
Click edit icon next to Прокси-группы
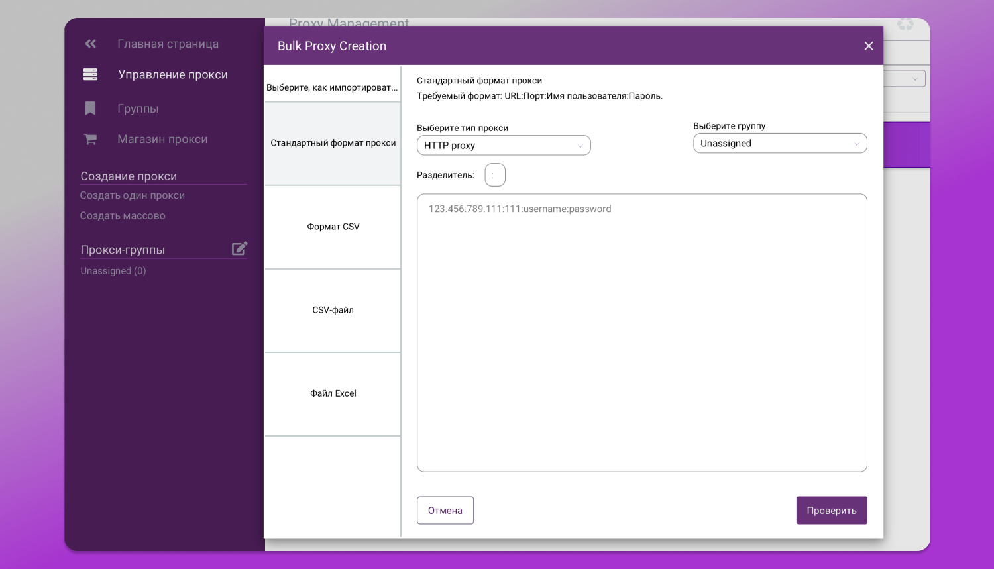pos(239,248)
